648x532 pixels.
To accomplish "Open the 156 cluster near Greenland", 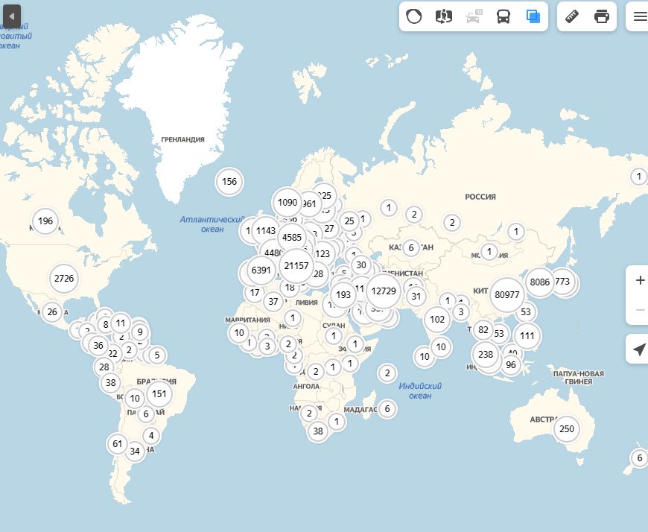I will pos(229,181).
